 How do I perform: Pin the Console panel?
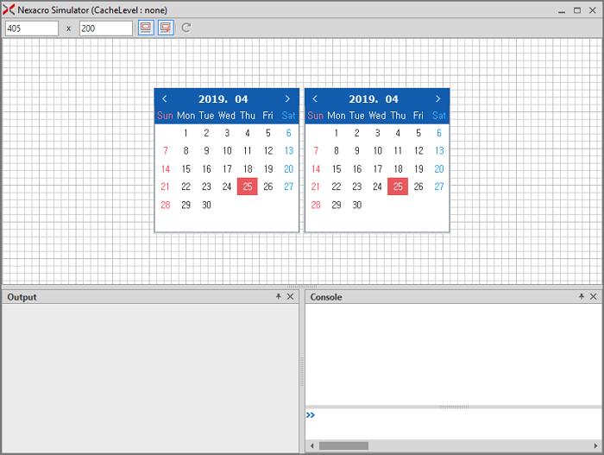point(582,297)
